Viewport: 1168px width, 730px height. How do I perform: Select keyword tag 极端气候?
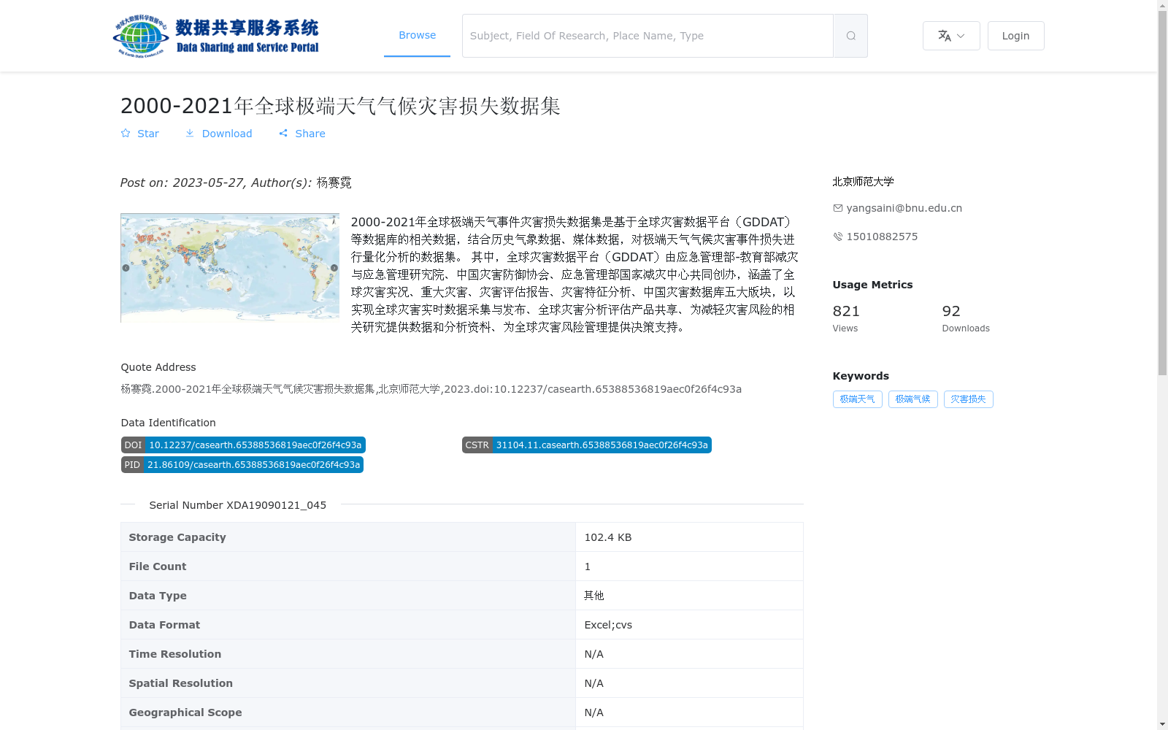pos(912,399)
